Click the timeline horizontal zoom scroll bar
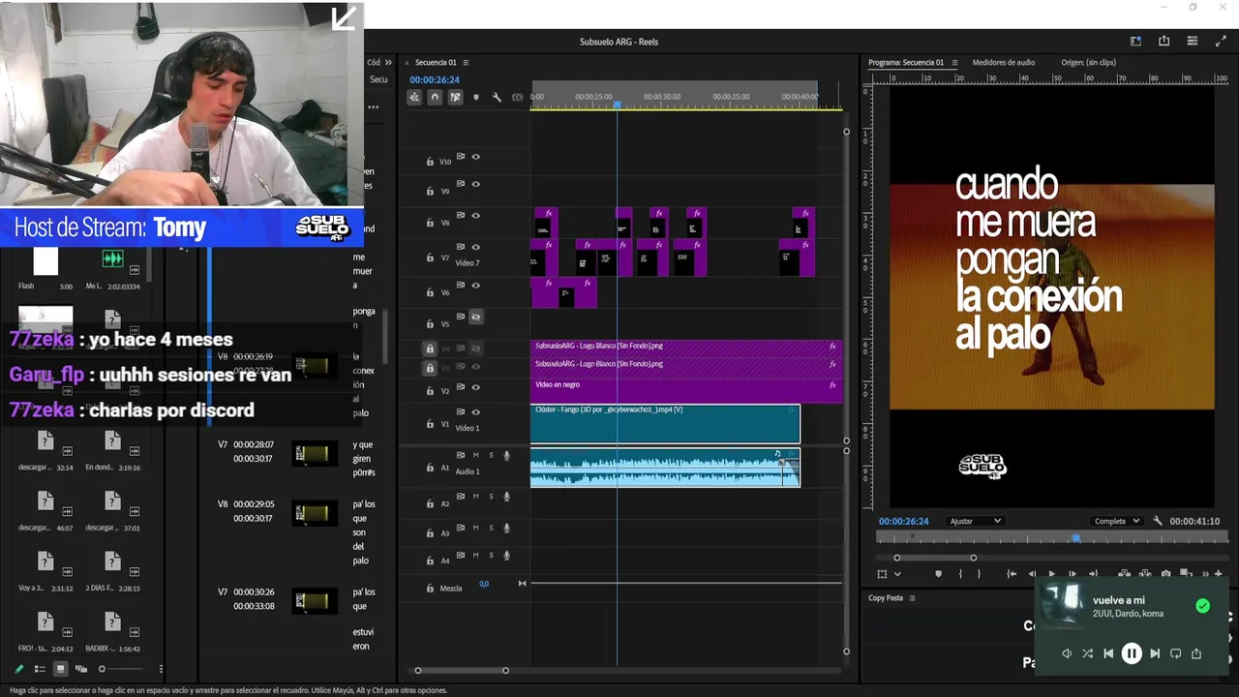This screenshot has width=1239, height=697. (462, 670)
